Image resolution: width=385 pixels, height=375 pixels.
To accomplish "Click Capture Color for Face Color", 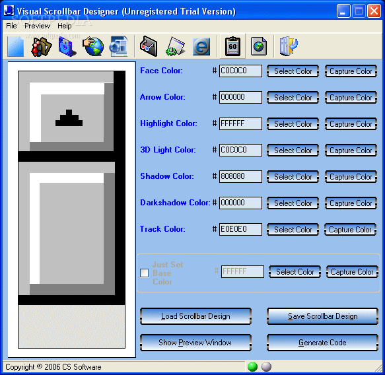I will point(351,71).
